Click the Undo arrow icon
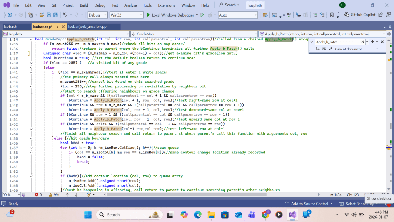The width and height of the screenshot is (394, 222). pos(66,15)
